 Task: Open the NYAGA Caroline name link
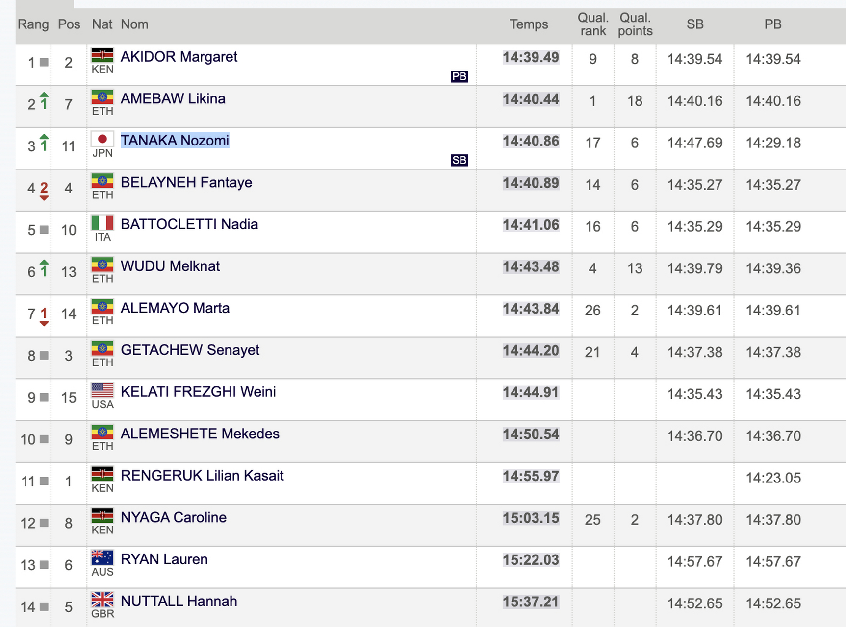[174, 517]
